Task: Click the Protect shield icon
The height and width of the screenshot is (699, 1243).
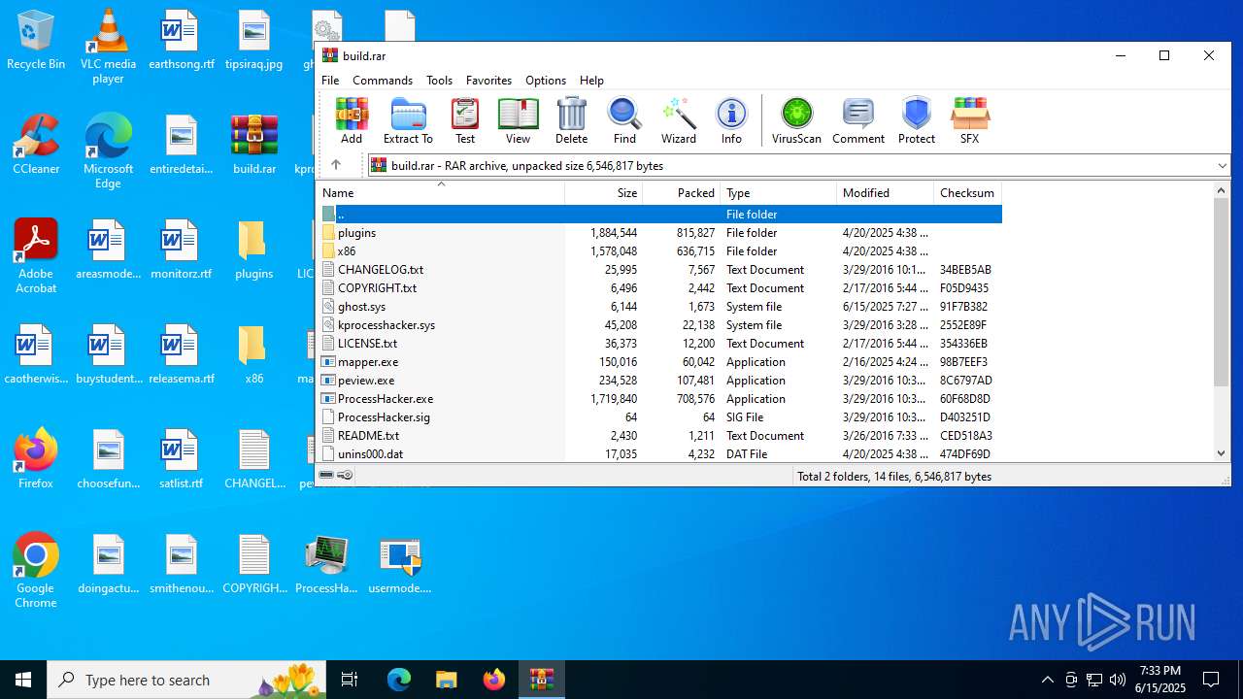Action: coord(916,120)
